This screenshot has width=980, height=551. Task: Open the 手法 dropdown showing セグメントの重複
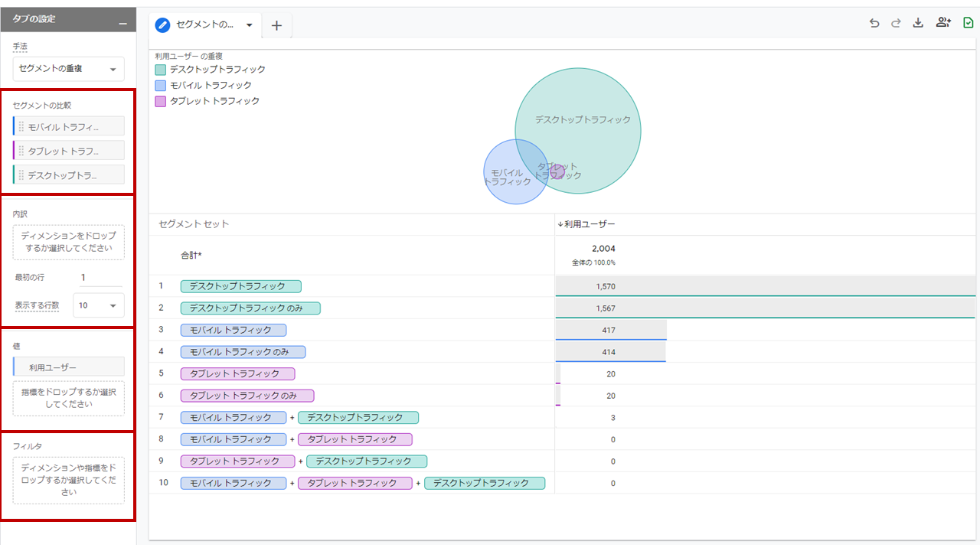68,69
